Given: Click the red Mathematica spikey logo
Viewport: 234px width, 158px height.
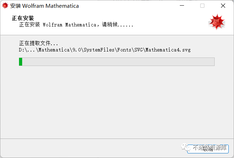Looking at the screenshot, I should (x=216, y=22).
